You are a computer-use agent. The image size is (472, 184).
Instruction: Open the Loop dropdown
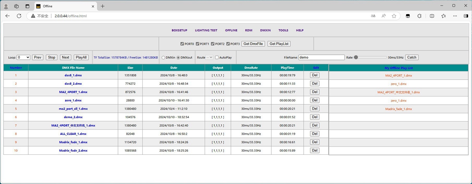[x=23, y=57]
